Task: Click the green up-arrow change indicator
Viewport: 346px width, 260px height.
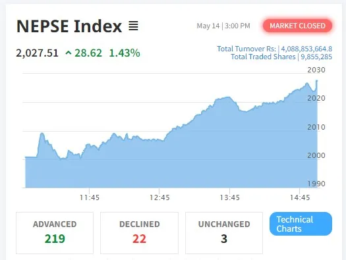Action: tap(69, 53)
